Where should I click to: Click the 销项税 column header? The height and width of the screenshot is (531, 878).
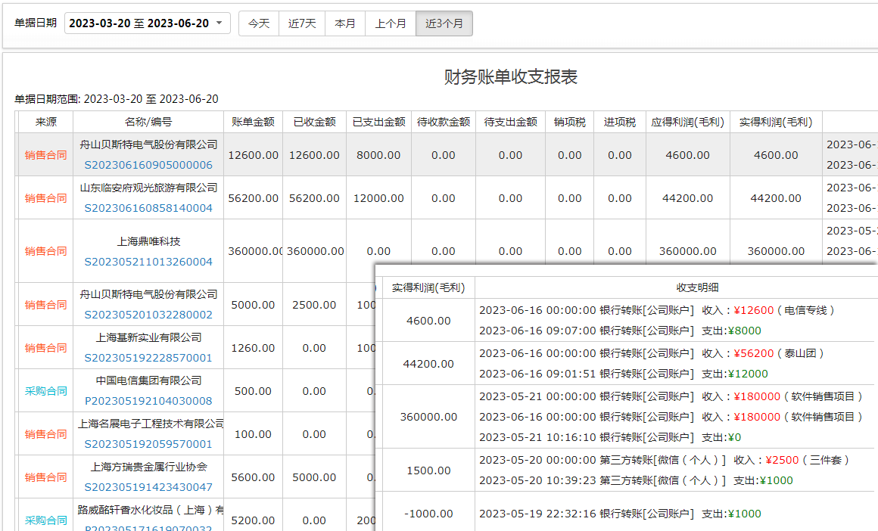pyautogui.click(x=569, y=122)
